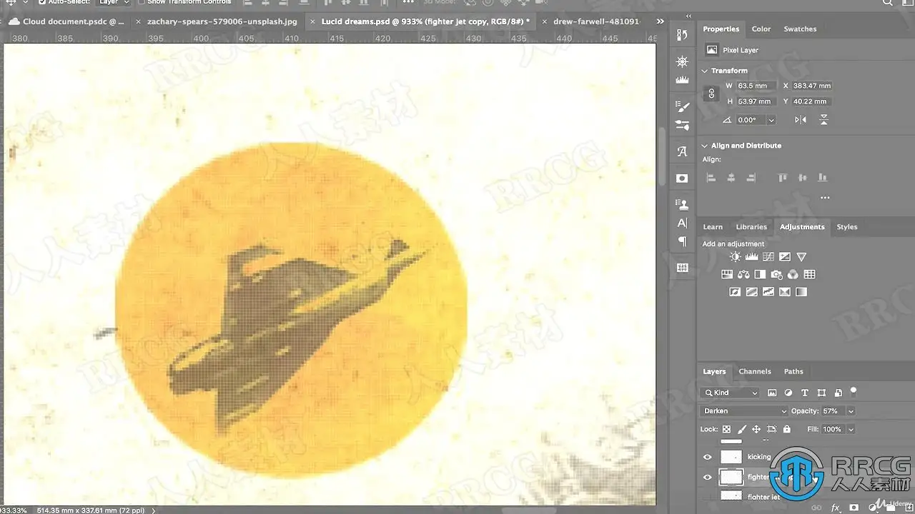
Task: Open the Opacity slider dropdown arrow
Action: coord(851,411)
